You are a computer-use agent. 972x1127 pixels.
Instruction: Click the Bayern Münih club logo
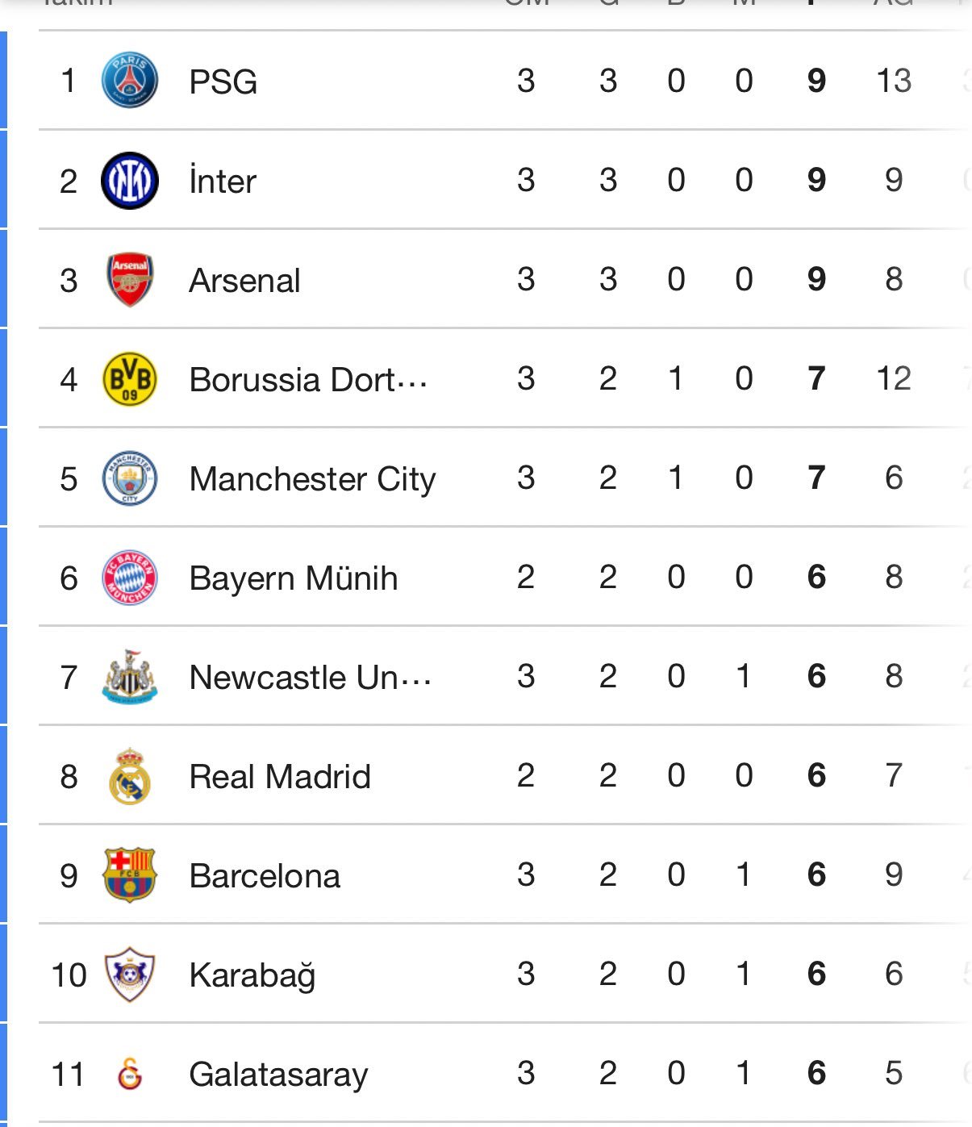tap(130, 578)
